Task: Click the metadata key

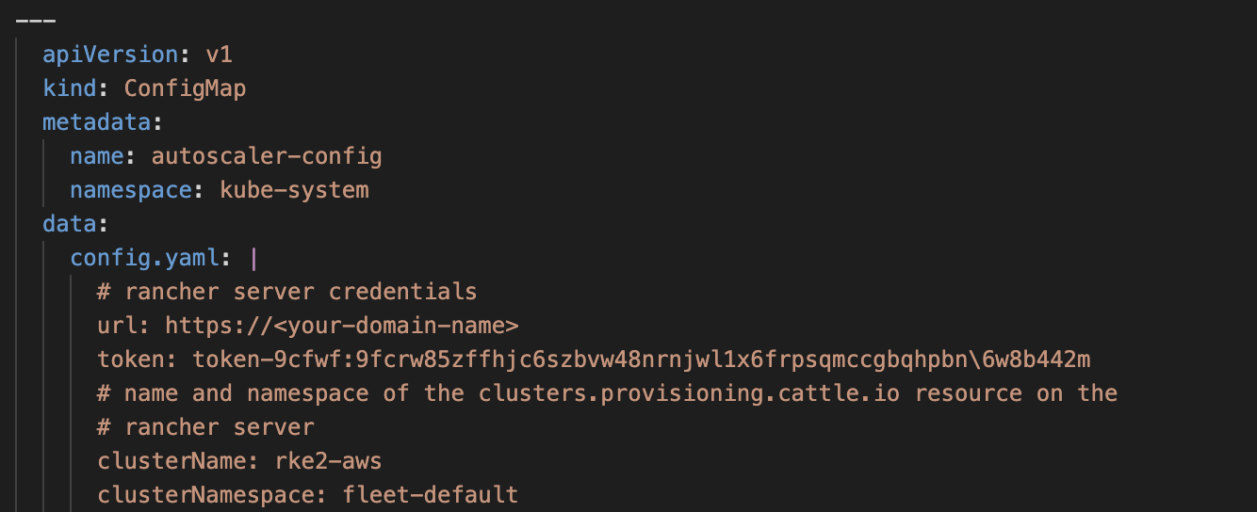Action: (x=97, y=122)
